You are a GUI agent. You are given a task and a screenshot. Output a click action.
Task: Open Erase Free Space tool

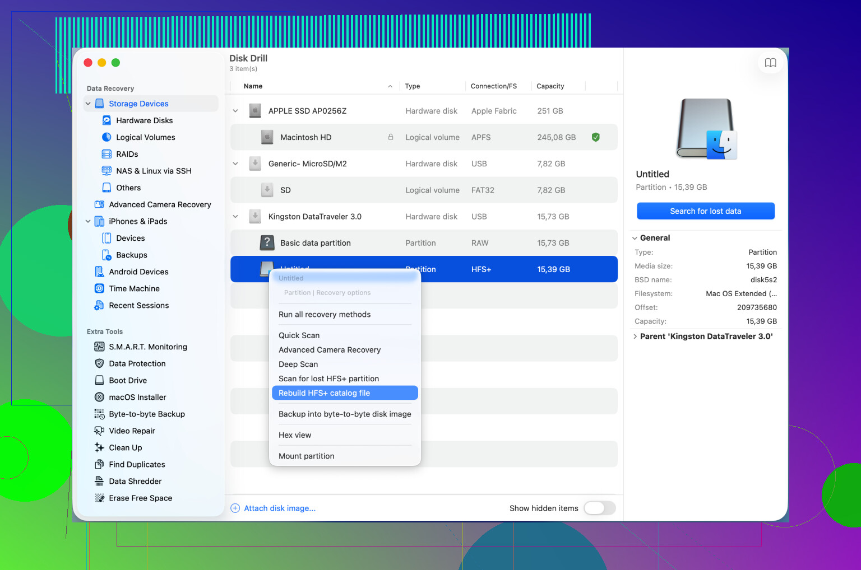133,498
